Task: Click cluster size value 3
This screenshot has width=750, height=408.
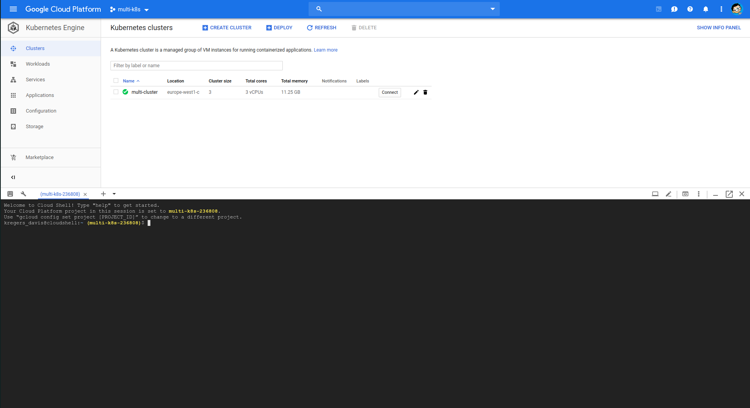Action: [x=210, y=92]
